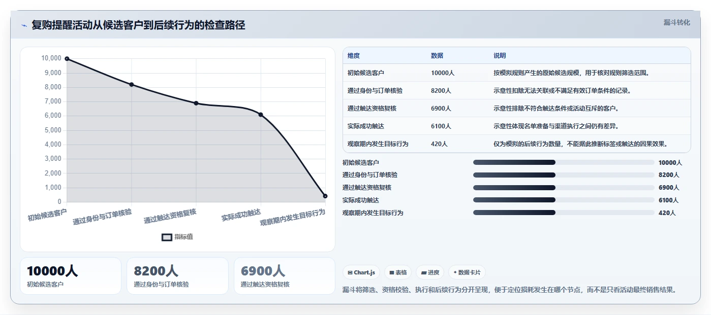711x315 pixels.
Task: Click the lightning icon beside the panel title
Action: 24,25
